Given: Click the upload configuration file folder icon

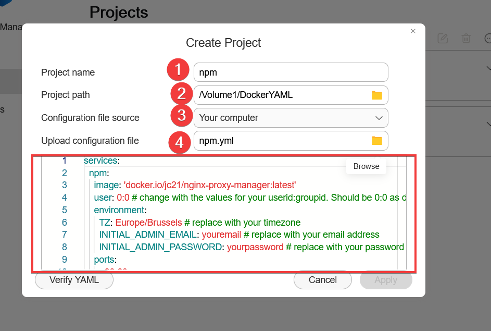Looking at the screenshot, I should click(376, 141).
